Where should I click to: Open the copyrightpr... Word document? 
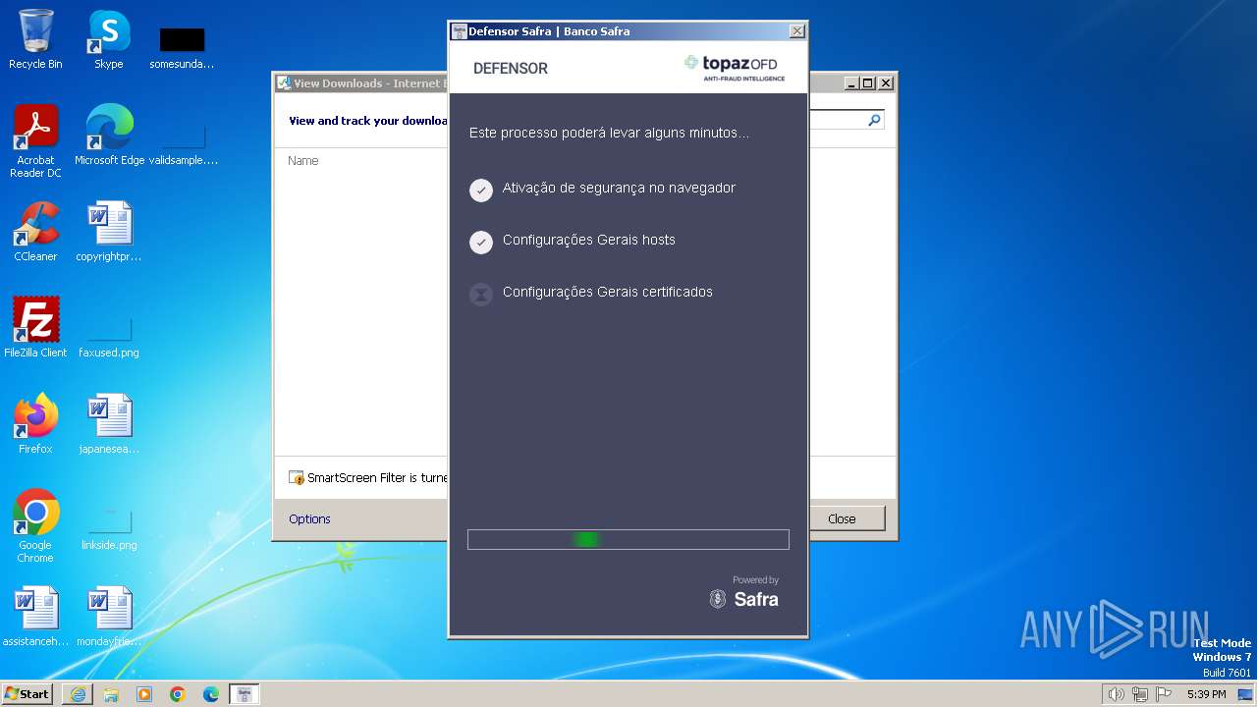click(109, 232)
